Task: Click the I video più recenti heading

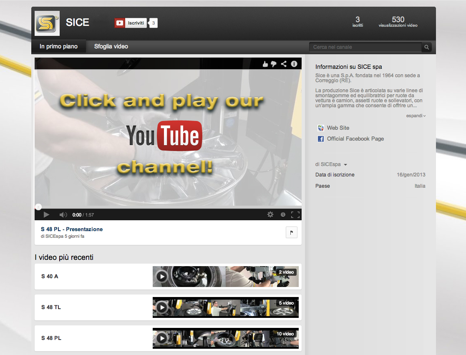Action: (64, 257)
